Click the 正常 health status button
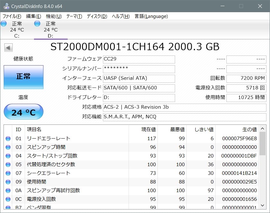Screen dimensions: 270x213 (23, 77)
